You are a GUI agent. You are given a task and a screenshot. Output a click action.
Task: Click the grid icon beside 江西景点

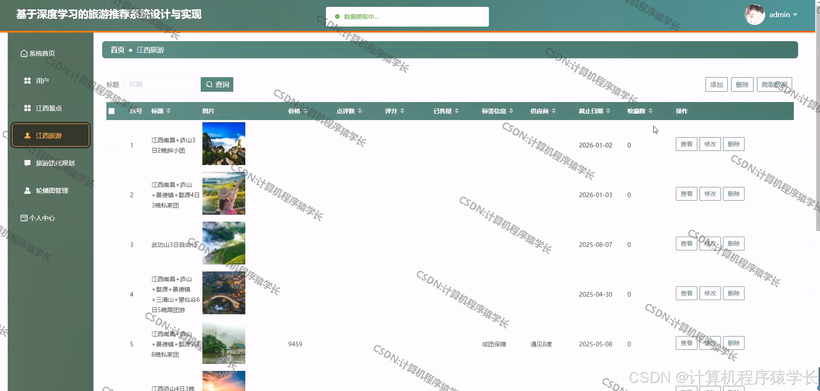pos(27,108)
